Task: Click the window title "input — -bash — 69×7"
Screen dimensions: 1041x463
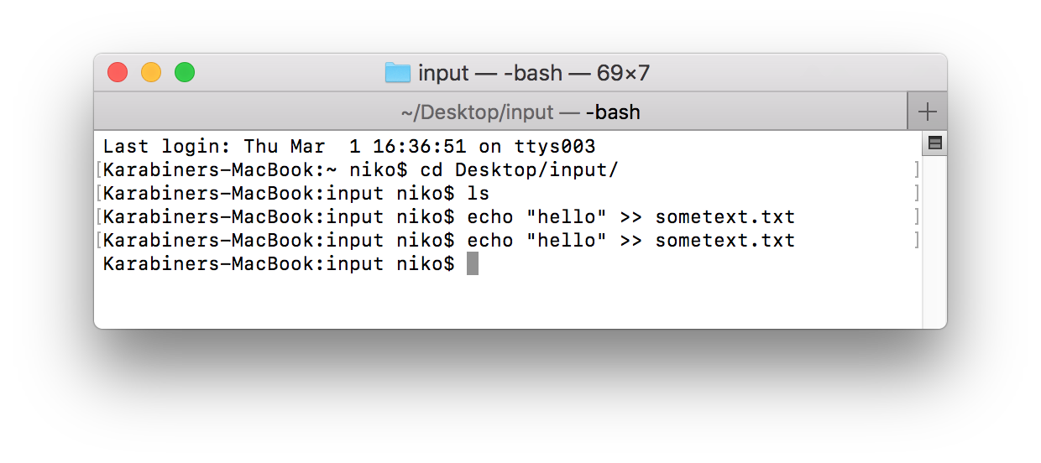Action: [x=534, y=73]
